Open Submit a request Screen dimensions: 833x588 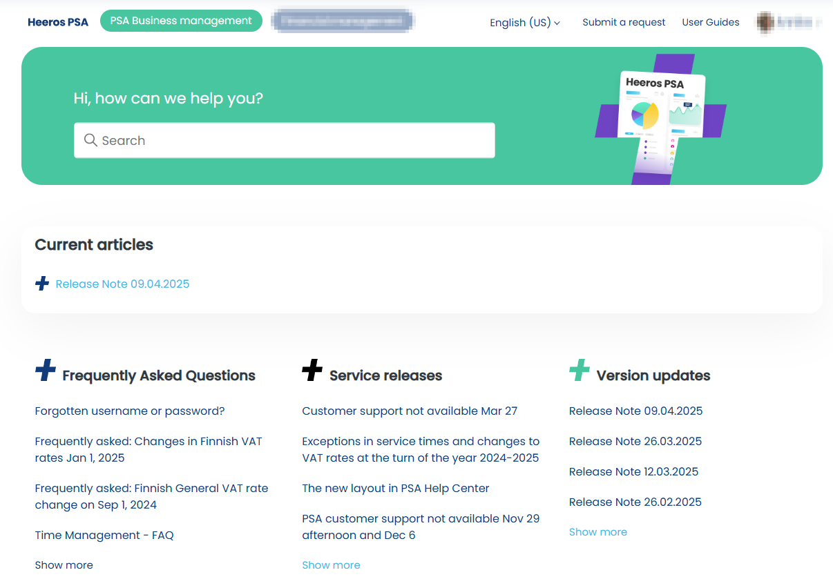(x=624, y=22)
